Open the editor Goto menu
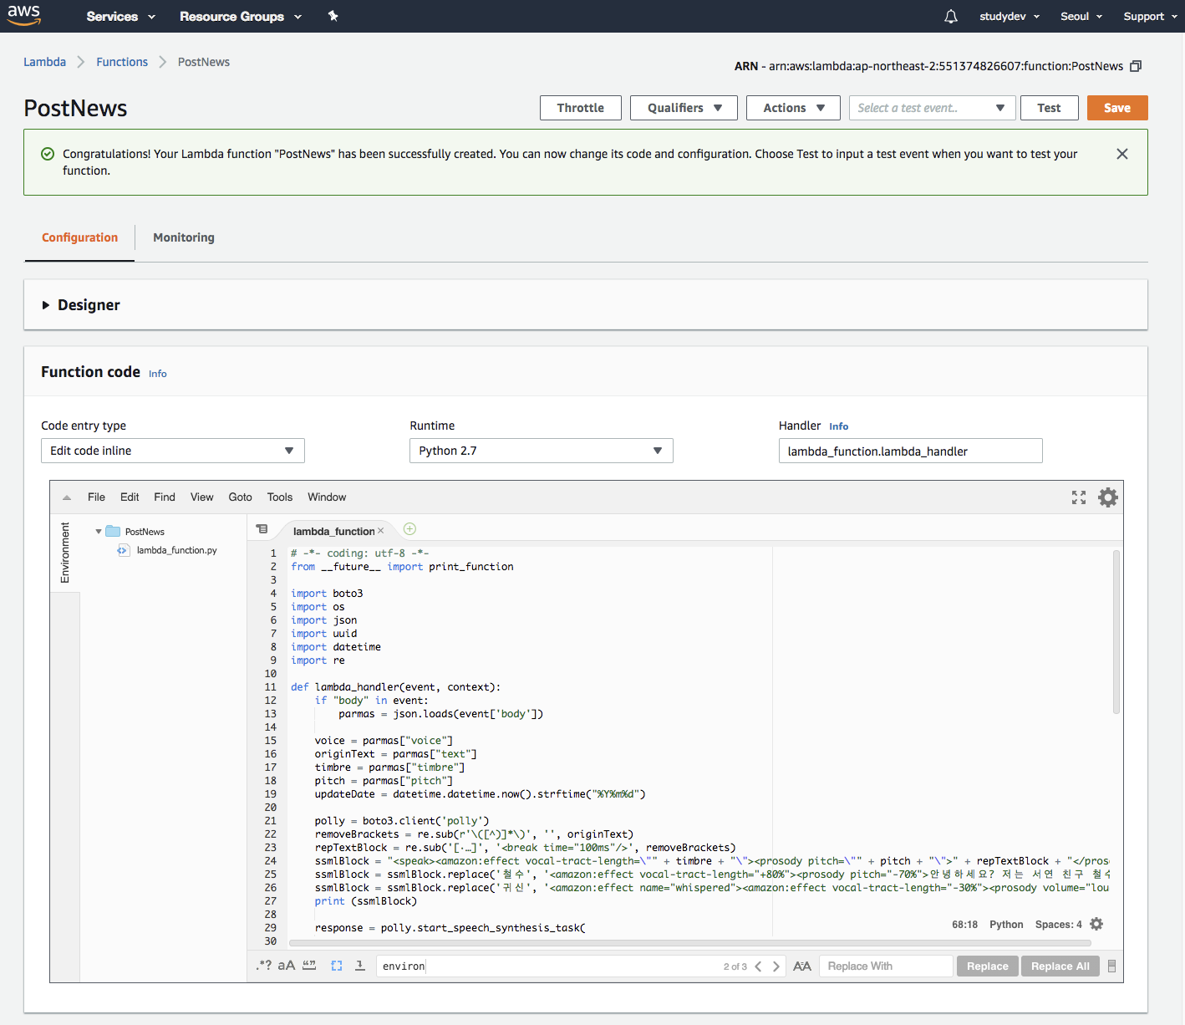Viewport: 1185px width, 1025px height. tap(241, 497)
